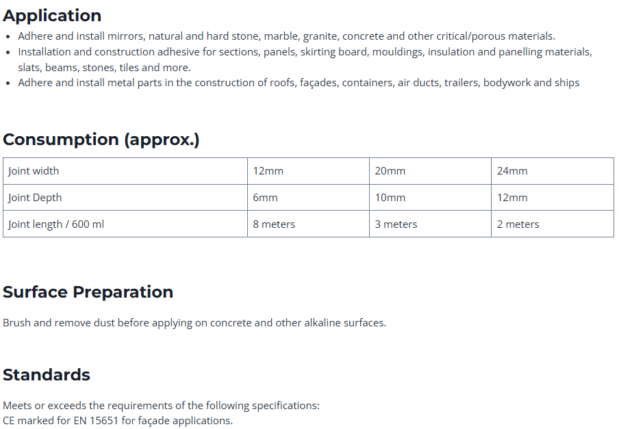Select the 24mm joint width cell
Image resolution: width=619 pixels, height=429 pixels.
click(512, 171)
